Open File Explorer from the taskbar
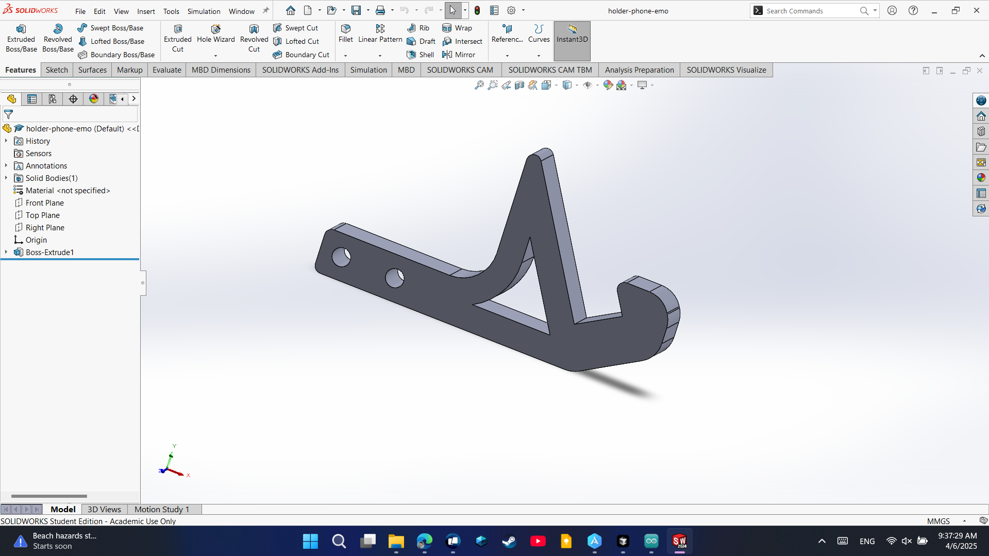989x556 pixels. point(396,541)
